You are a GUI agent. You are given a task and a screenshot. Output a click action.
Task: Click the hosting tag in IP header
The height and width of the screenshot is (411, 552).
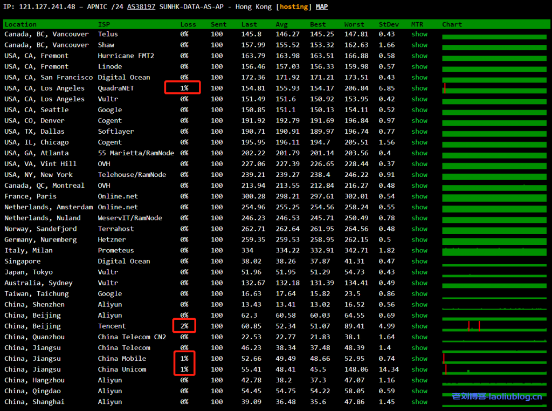tap(294, 7)
